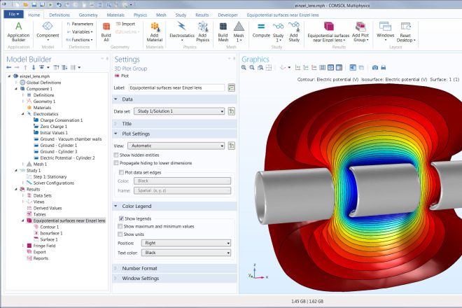
Task: Enable Propagate hiding to lower dimensions
Action: tap(116, 163)
